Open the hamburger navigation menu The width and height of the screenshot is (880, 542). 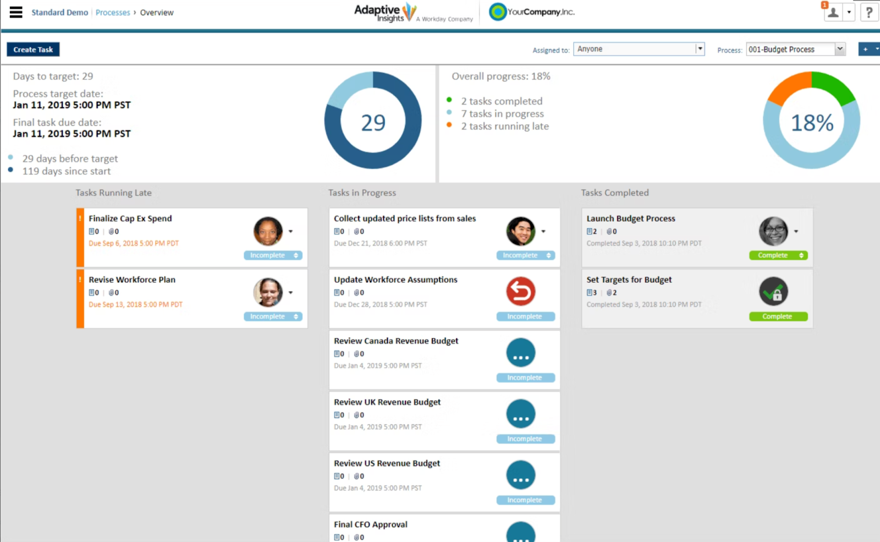[x=16, y=12]
